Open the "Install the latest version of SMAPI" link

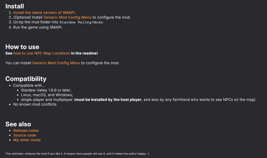click(x=44, y=13)
